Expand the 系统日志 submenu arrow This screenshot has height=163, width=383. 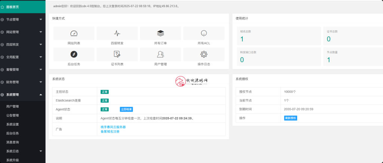41,151
